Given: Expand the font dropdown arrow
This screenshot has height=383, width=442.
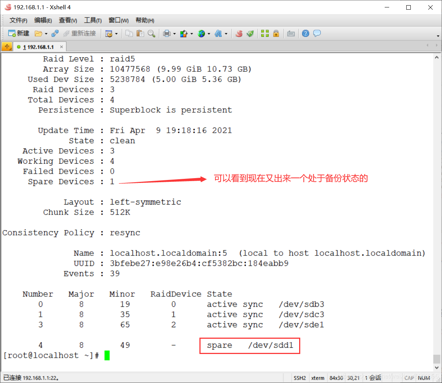Looking at the screenshot, I should coord(226,34).
